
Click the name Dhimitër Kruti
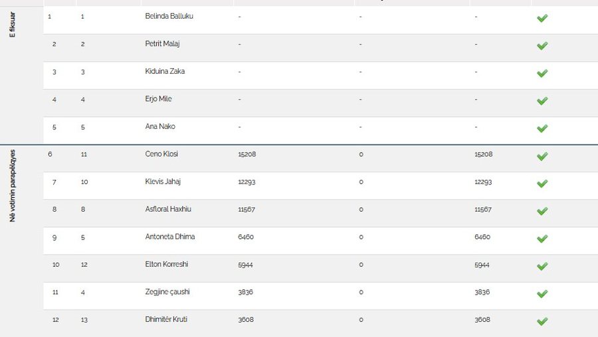tap(166, 319)
